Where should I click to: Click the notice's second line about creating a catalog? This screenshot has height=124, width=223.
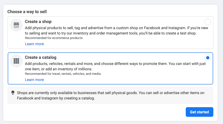(x=56, y=98)
